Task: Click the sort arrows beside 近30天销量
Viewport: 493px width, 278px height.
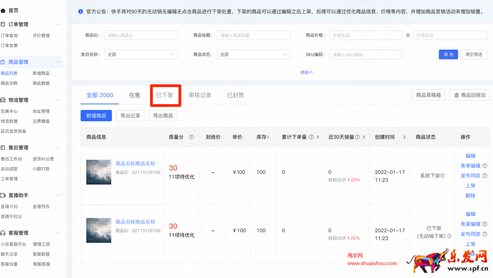Action: click(364, 137)
